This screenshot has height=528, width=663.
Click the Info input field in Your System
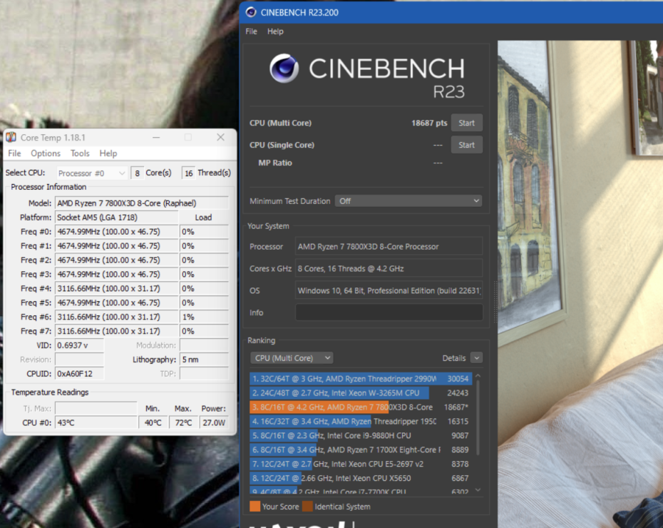(x=389, y=313)
